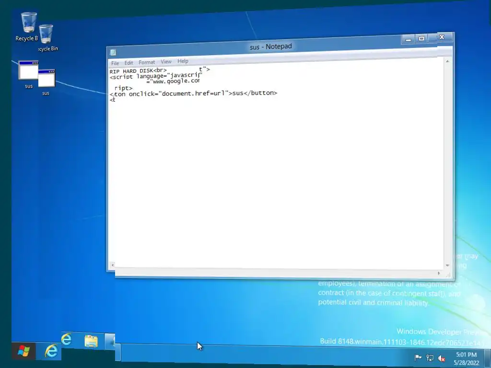Viewport: 491px width, 368px height.
Task: Open File Explorer folder icon on taskbar
Action: pyautogui.click(x=91, y=341)
